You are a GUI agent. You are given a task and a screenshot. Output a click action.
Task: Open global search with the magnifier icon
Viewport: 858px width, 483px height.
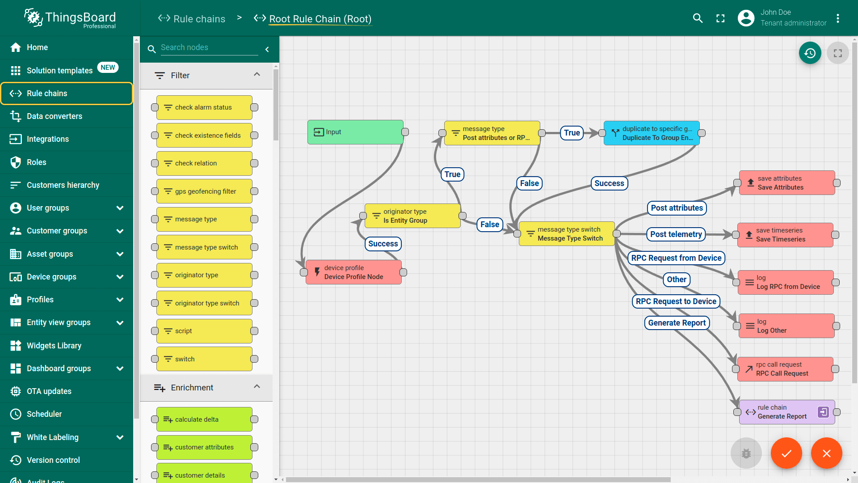point(698,18)
